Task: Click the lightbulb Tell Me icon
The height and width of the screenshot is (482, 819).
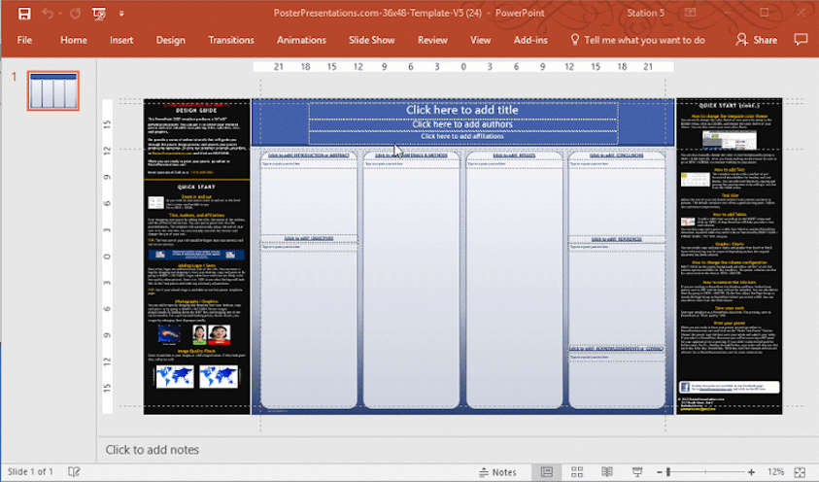Action: [574, 40]
